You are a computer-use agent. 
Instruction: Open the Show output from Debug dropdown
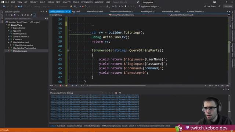click(x=85, y=93)
